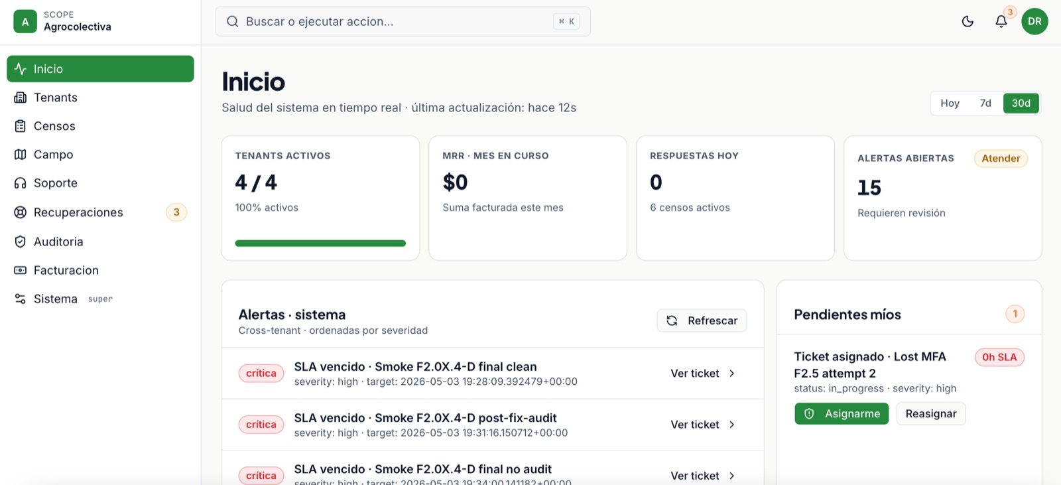Open Ver ticket for 'post-fix-audit'
1061x485 pixels.
pyautogui.click(x=703, y=425)
